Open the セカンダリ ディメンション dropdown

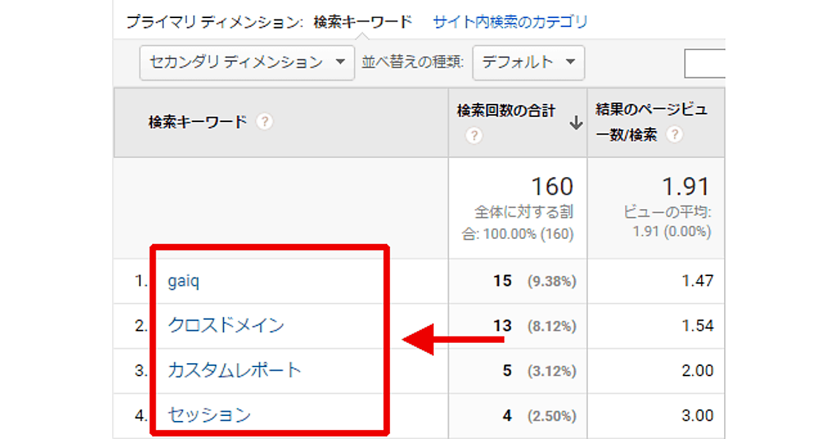click(246, 62)
